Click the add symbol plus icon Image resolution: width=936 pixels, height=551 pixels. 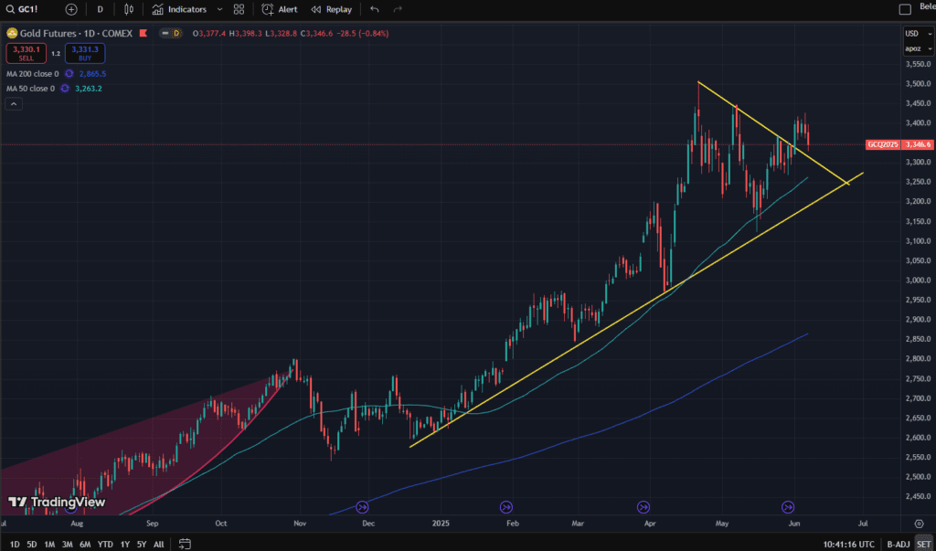[x=71, y=9]
